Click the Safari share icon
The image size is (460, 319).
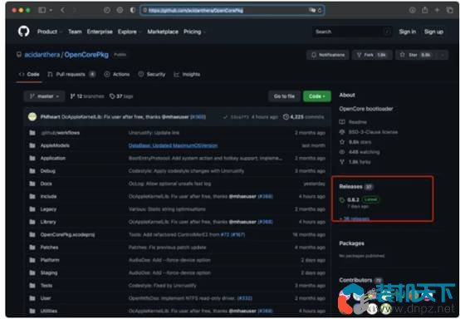(x=425, y=10)
